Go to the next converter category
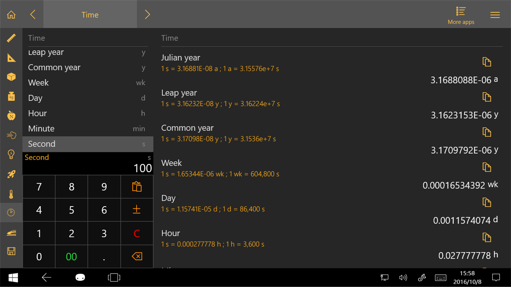Viewport: 511px width, 287px height. 147,15
